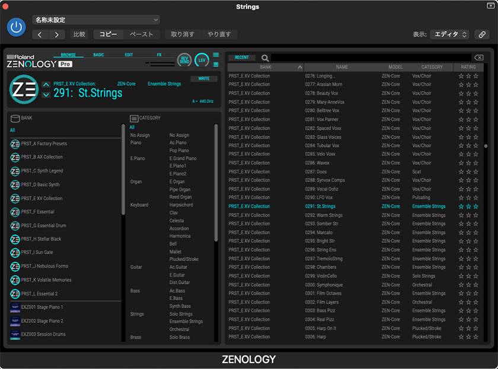This screenshot has height=369, width=498.
Task: Click the ペースト paste button
Action: pos(141,34)
